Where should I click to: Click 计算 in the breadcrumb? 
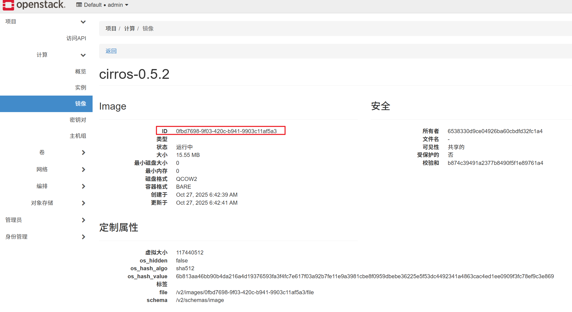click(129, 29)
